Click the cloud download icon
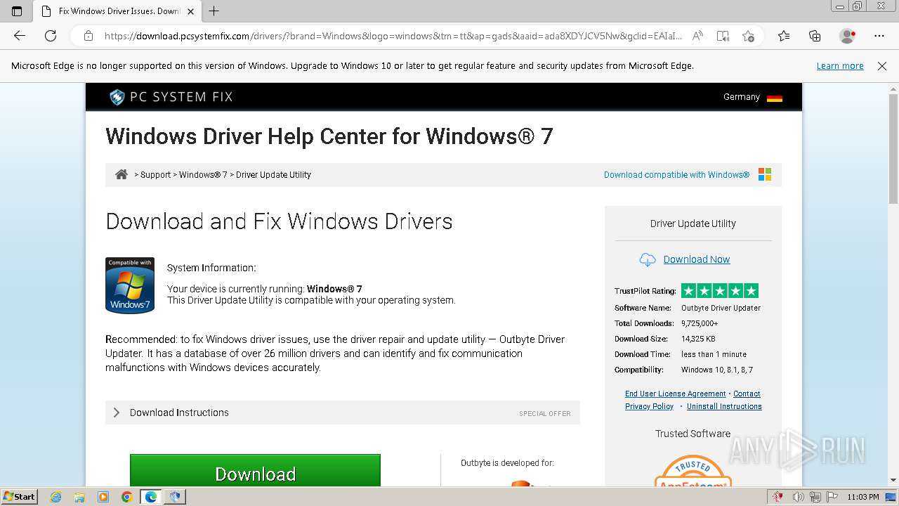The image size is (899, 506). click(647, 260)
